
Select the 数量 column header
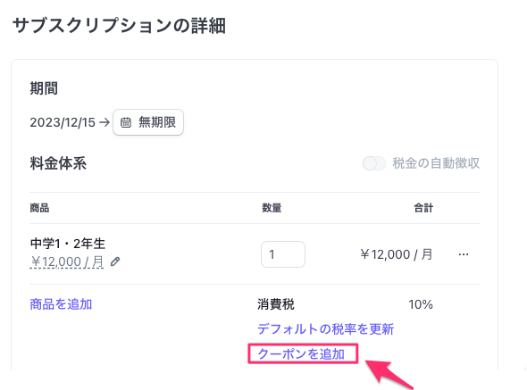[272, 208]
